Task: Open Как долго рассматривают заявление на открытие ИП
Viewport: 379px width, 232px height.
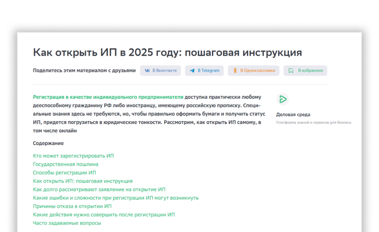Action: (x=99, y=189)
